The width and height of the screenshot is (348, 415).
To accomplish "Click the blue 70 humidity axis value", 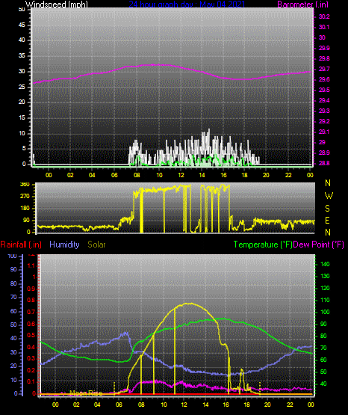I will click(x=13, y=297).
